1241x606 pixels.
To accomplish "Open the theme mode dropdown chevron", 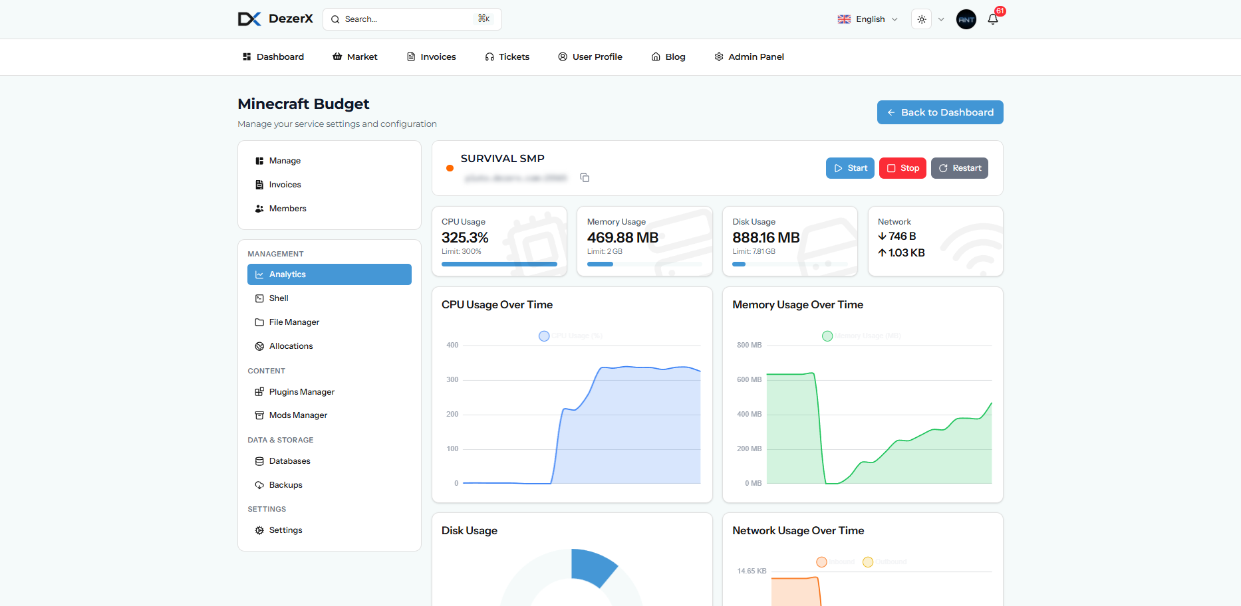I will pos(941,19).
